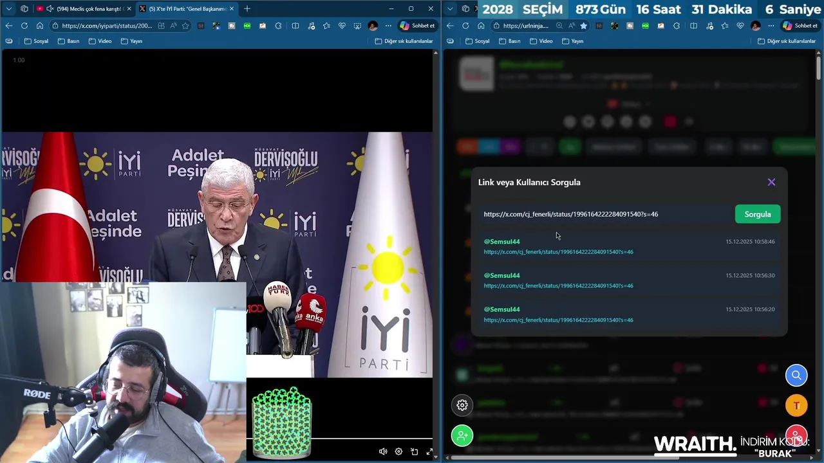
Task: Toggle filled favorite star for urlninja page
Action: point(583,26)
